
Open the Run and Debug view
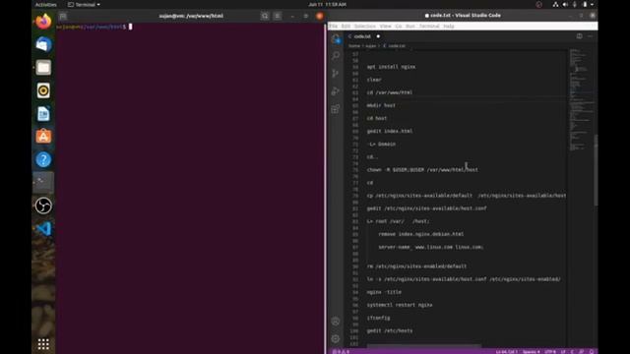336,91
